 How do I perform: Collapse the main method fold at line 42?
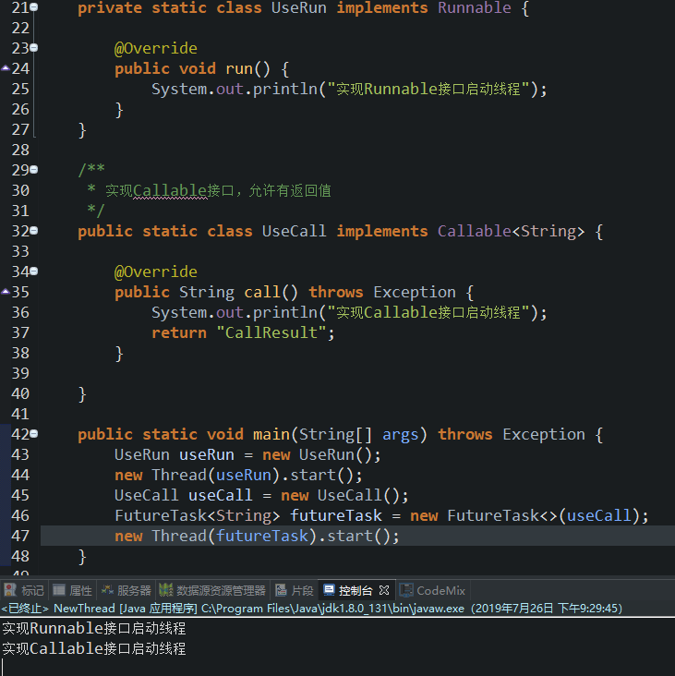(34, 434)
